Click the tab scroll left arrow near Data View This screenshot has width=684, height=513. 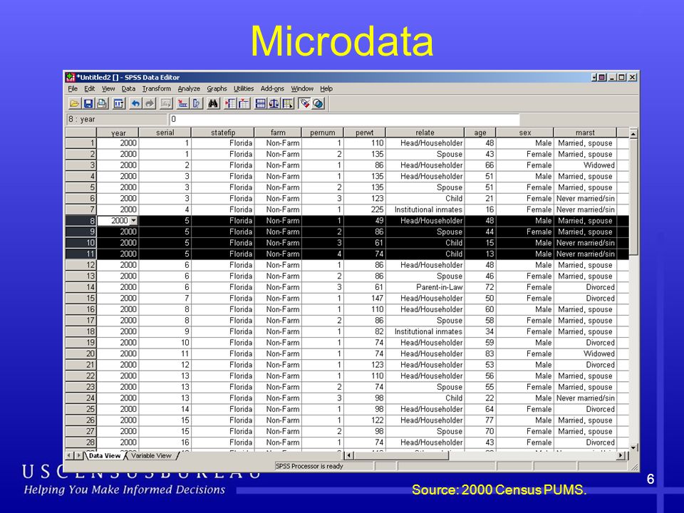tap(70, 455)
